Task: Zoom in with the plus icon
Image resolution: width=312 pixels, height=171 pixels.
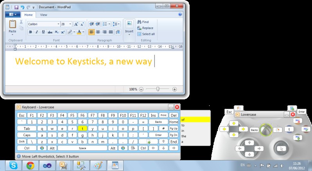Action: coord(174,89)
